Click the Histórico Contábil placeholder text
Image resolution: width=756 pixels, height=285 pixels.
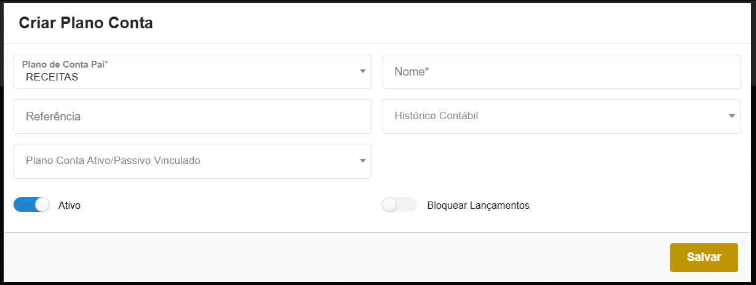coord(436,116)
